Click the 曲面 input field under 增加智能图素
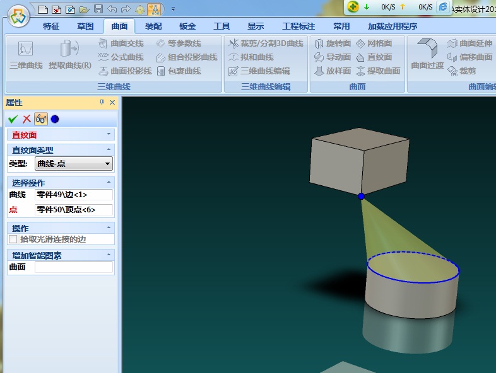 74,267
